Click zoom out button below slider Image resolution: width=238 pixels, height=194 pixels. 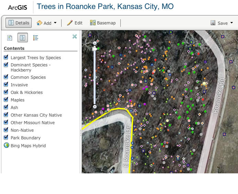point(95,107)
